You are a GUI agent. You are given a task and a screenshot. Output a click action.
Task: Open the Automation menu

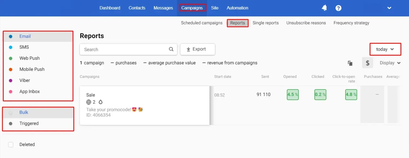[x=237, y=8]
